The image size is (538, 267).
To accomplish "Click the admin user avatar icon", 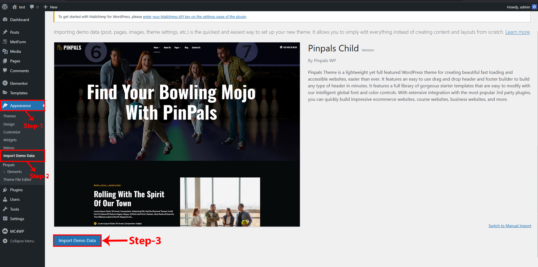I will tap(534, 7).
